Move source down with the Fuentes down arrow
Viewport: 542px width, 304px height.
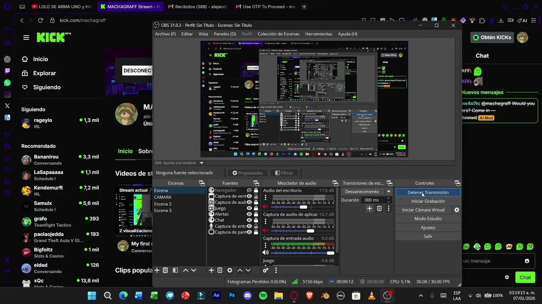[248, 270]
